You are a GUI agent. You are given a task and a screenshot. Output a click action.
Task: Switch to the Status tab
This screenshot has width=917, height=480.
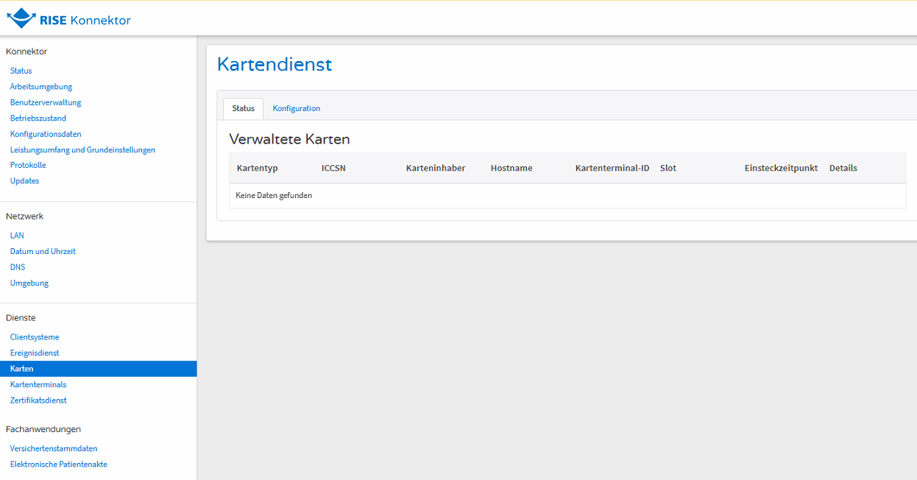(243, 108)
